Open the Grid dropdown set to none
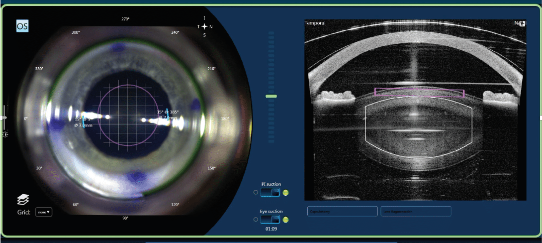The image size is (542, 243). pyautogui.click(x=43, y=212)
